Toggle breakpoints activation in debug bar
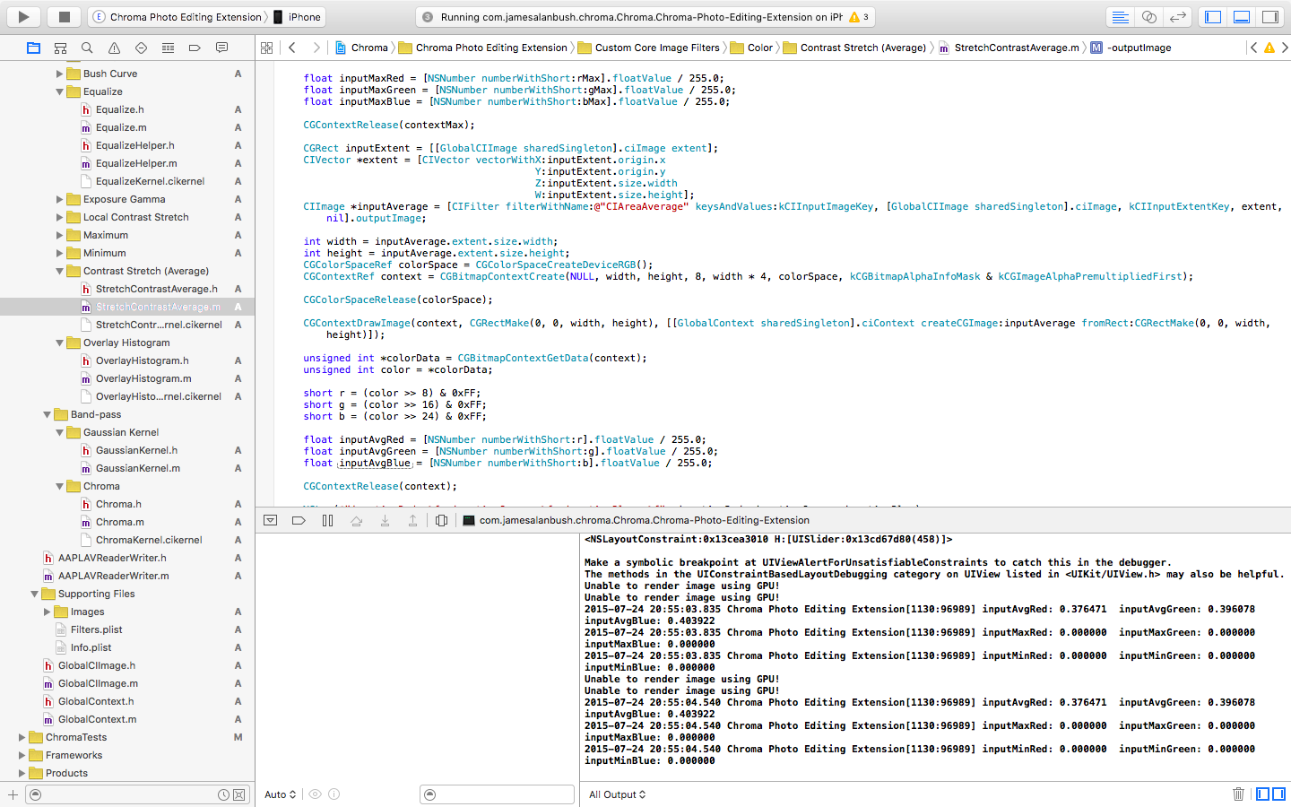The height and width of the screenshot is (807, 1291). [299, 520]
